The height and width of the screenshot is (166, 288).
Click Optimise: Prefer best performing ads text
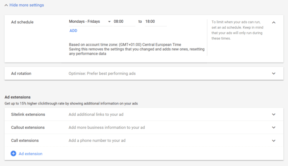(x=102, y=73)
